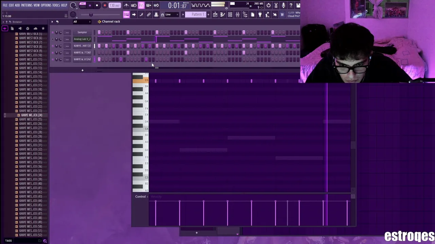Arm the record button
This screenshot has width=435, height=244.
click(x=104, y=5)
